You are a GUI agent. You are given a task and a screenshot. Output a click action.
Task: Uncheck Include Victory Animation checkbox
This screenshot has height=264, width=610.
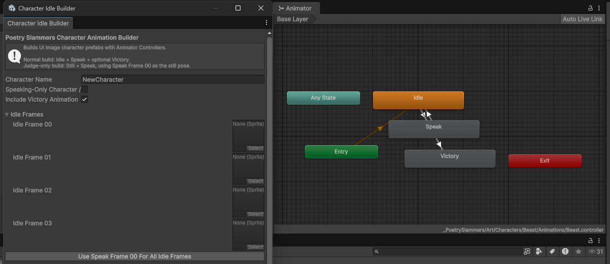tap(84, 99)
